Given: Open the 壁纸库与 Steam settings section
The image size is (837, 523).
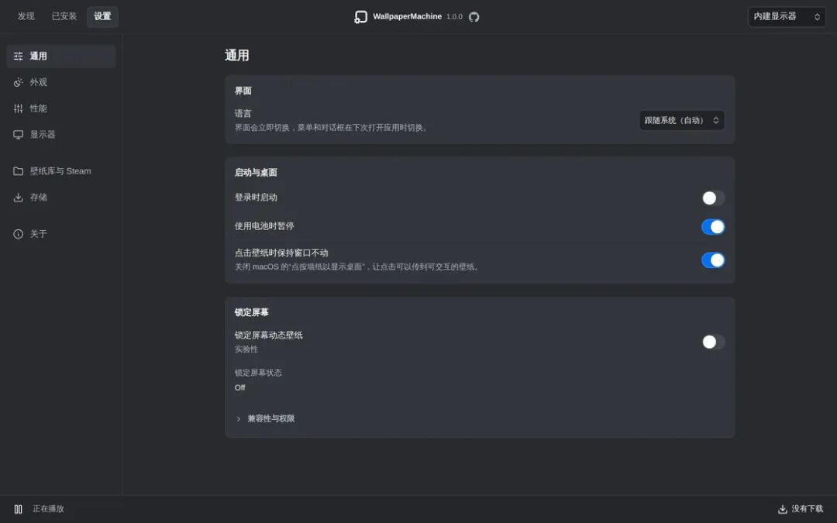Looking at the screenshot, I should click(61, 170).
